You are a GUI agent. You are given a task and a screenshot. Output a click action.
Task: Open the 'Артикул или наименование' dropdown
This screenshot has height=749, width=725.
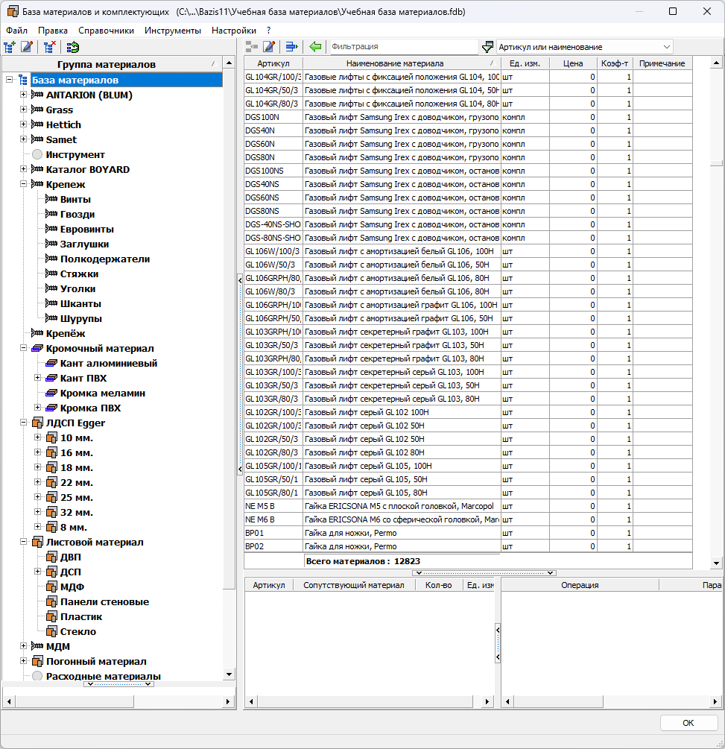click(x=665, y=47)
